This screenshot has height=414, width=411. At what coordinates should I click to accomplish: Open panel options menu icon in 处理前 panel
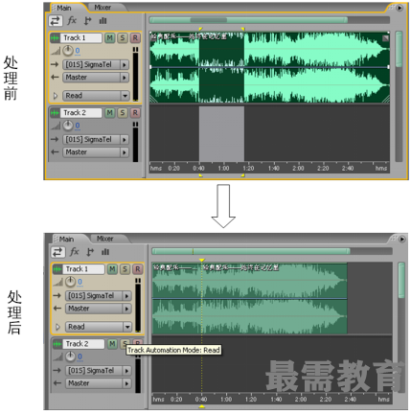(400, 8)
